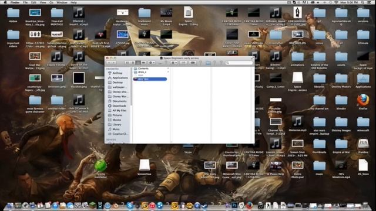Open the Help menu

(x=73, y=2)
